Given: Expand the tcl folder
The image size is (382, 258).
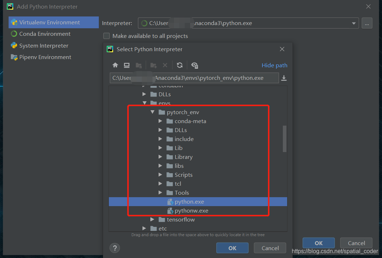Looking at the screenshot, I should (x=160, y=184).
